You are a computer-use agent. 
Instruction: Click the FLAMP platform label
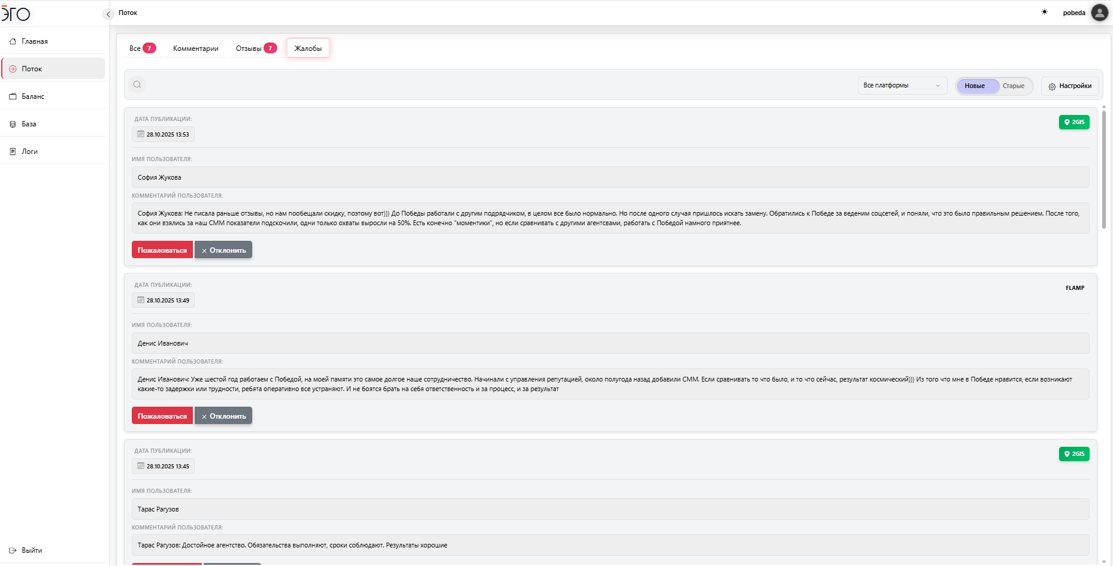[1075, 288]
